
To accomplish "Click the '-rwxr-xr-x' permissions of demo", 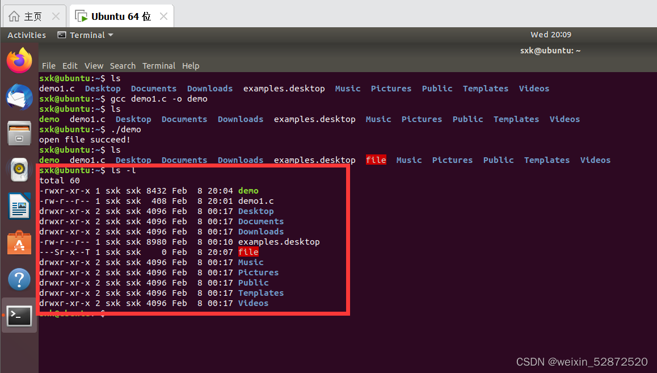I will pyautogui.click(x=65, y=191).
